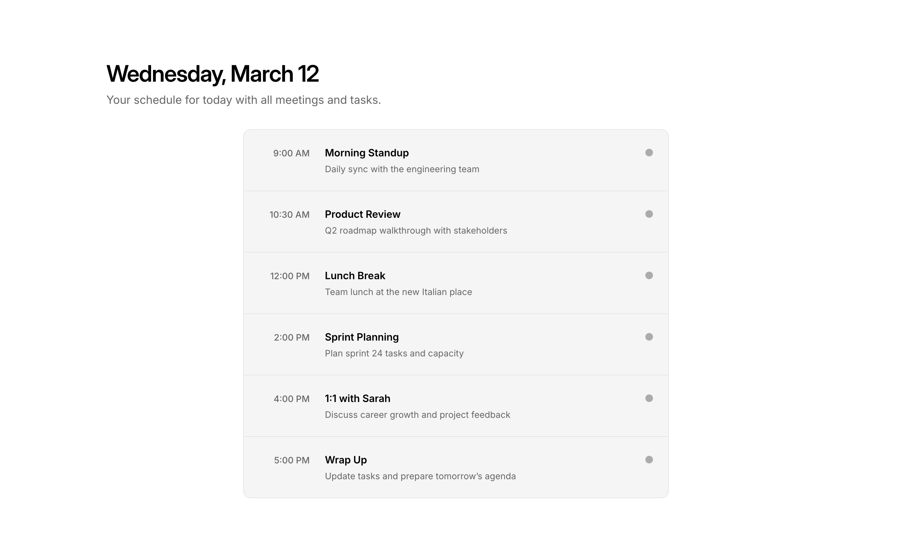Select the 1:1 with Sarah title

coord(357,399)
